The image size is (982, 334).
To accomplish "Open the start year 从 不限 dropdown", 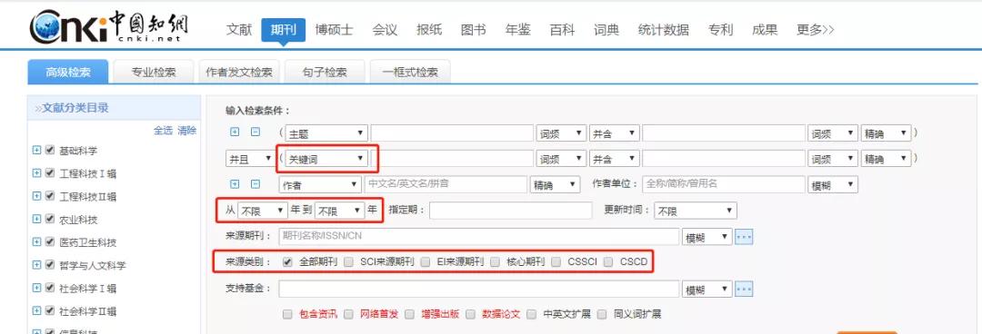I will [x=262, y=211].
